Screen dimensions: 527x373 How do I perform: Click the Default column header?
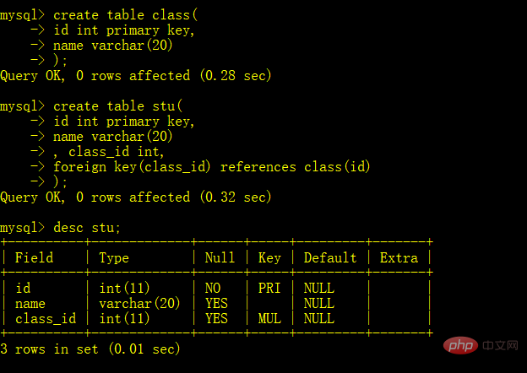pyautogui.click(x=330, y=258)
